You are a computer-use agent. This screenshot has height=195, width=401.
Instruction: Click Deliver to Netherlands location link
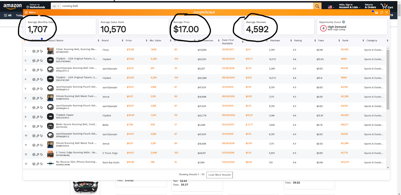(36, 6)
